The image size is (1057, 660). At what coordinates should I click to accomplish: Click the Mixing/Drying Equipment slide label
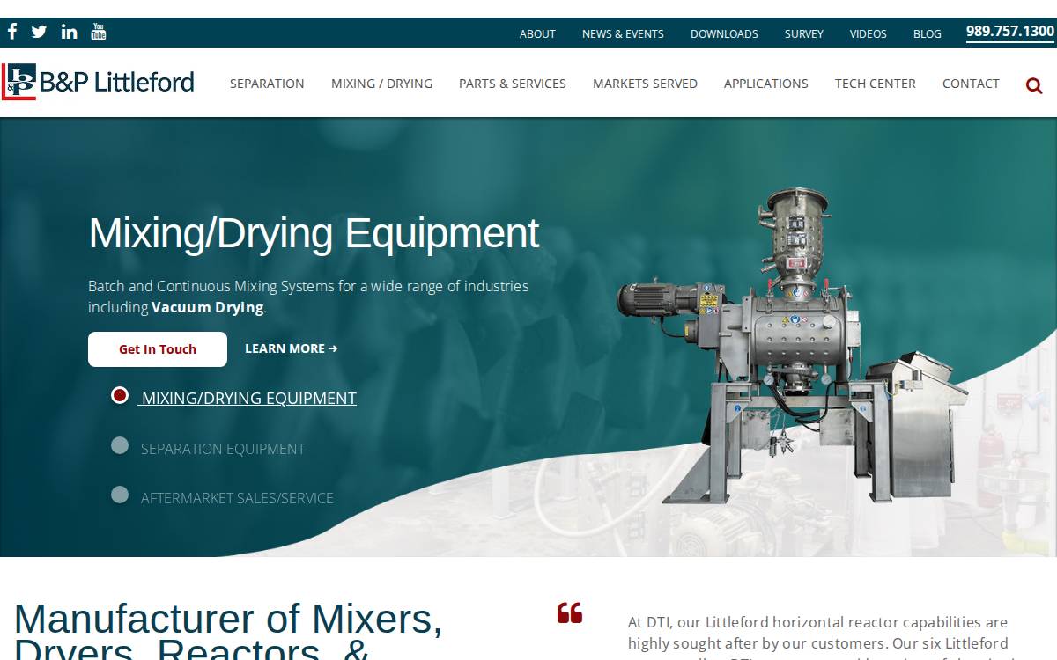tap(248, 398)
